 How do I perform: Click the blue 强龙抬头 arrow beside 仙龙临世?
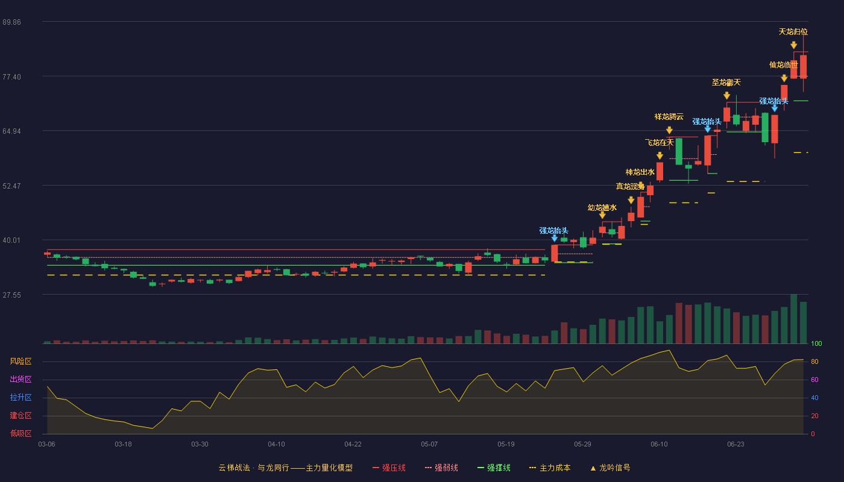pos(774,108)
